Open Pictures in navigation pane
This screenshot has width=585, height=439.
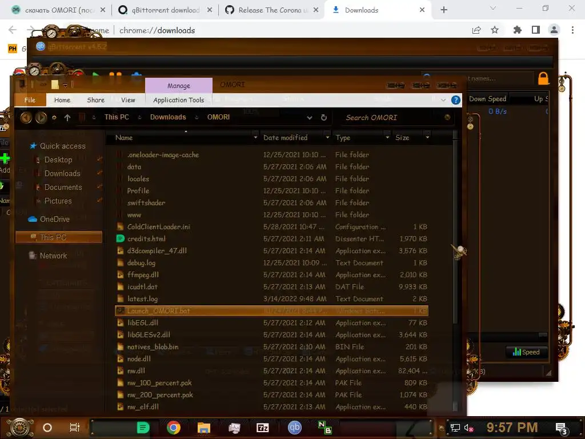[x=58, y=201]
